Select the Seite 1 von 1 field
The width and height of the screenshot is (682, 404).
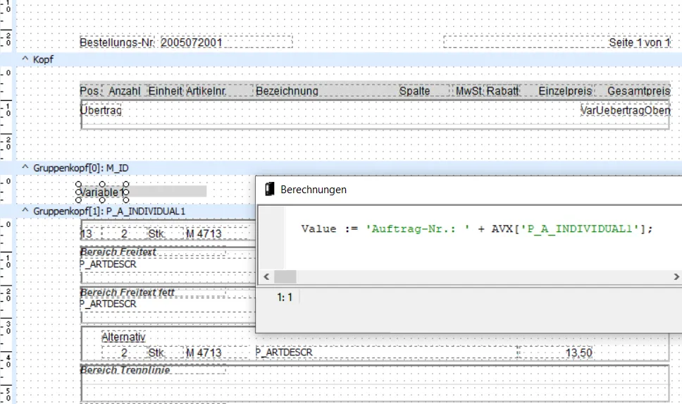click(639, 42)
